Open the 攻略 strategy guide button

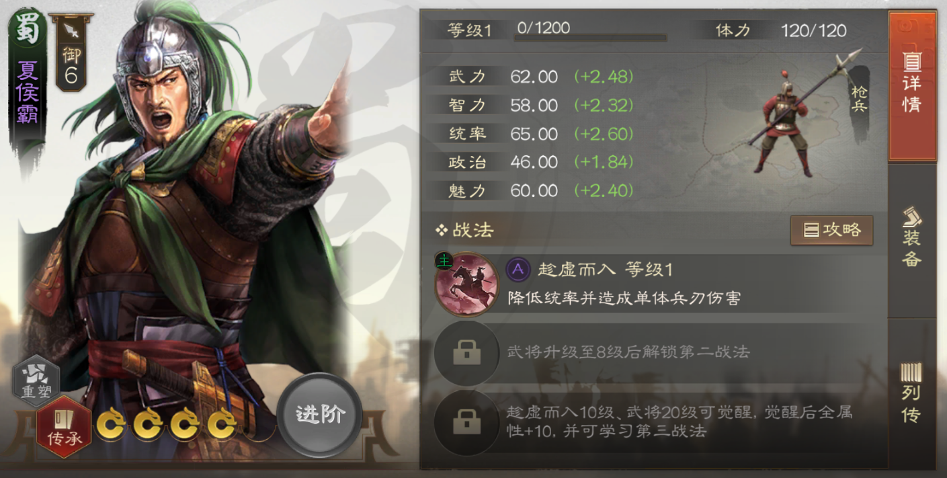tap(832, 230)
